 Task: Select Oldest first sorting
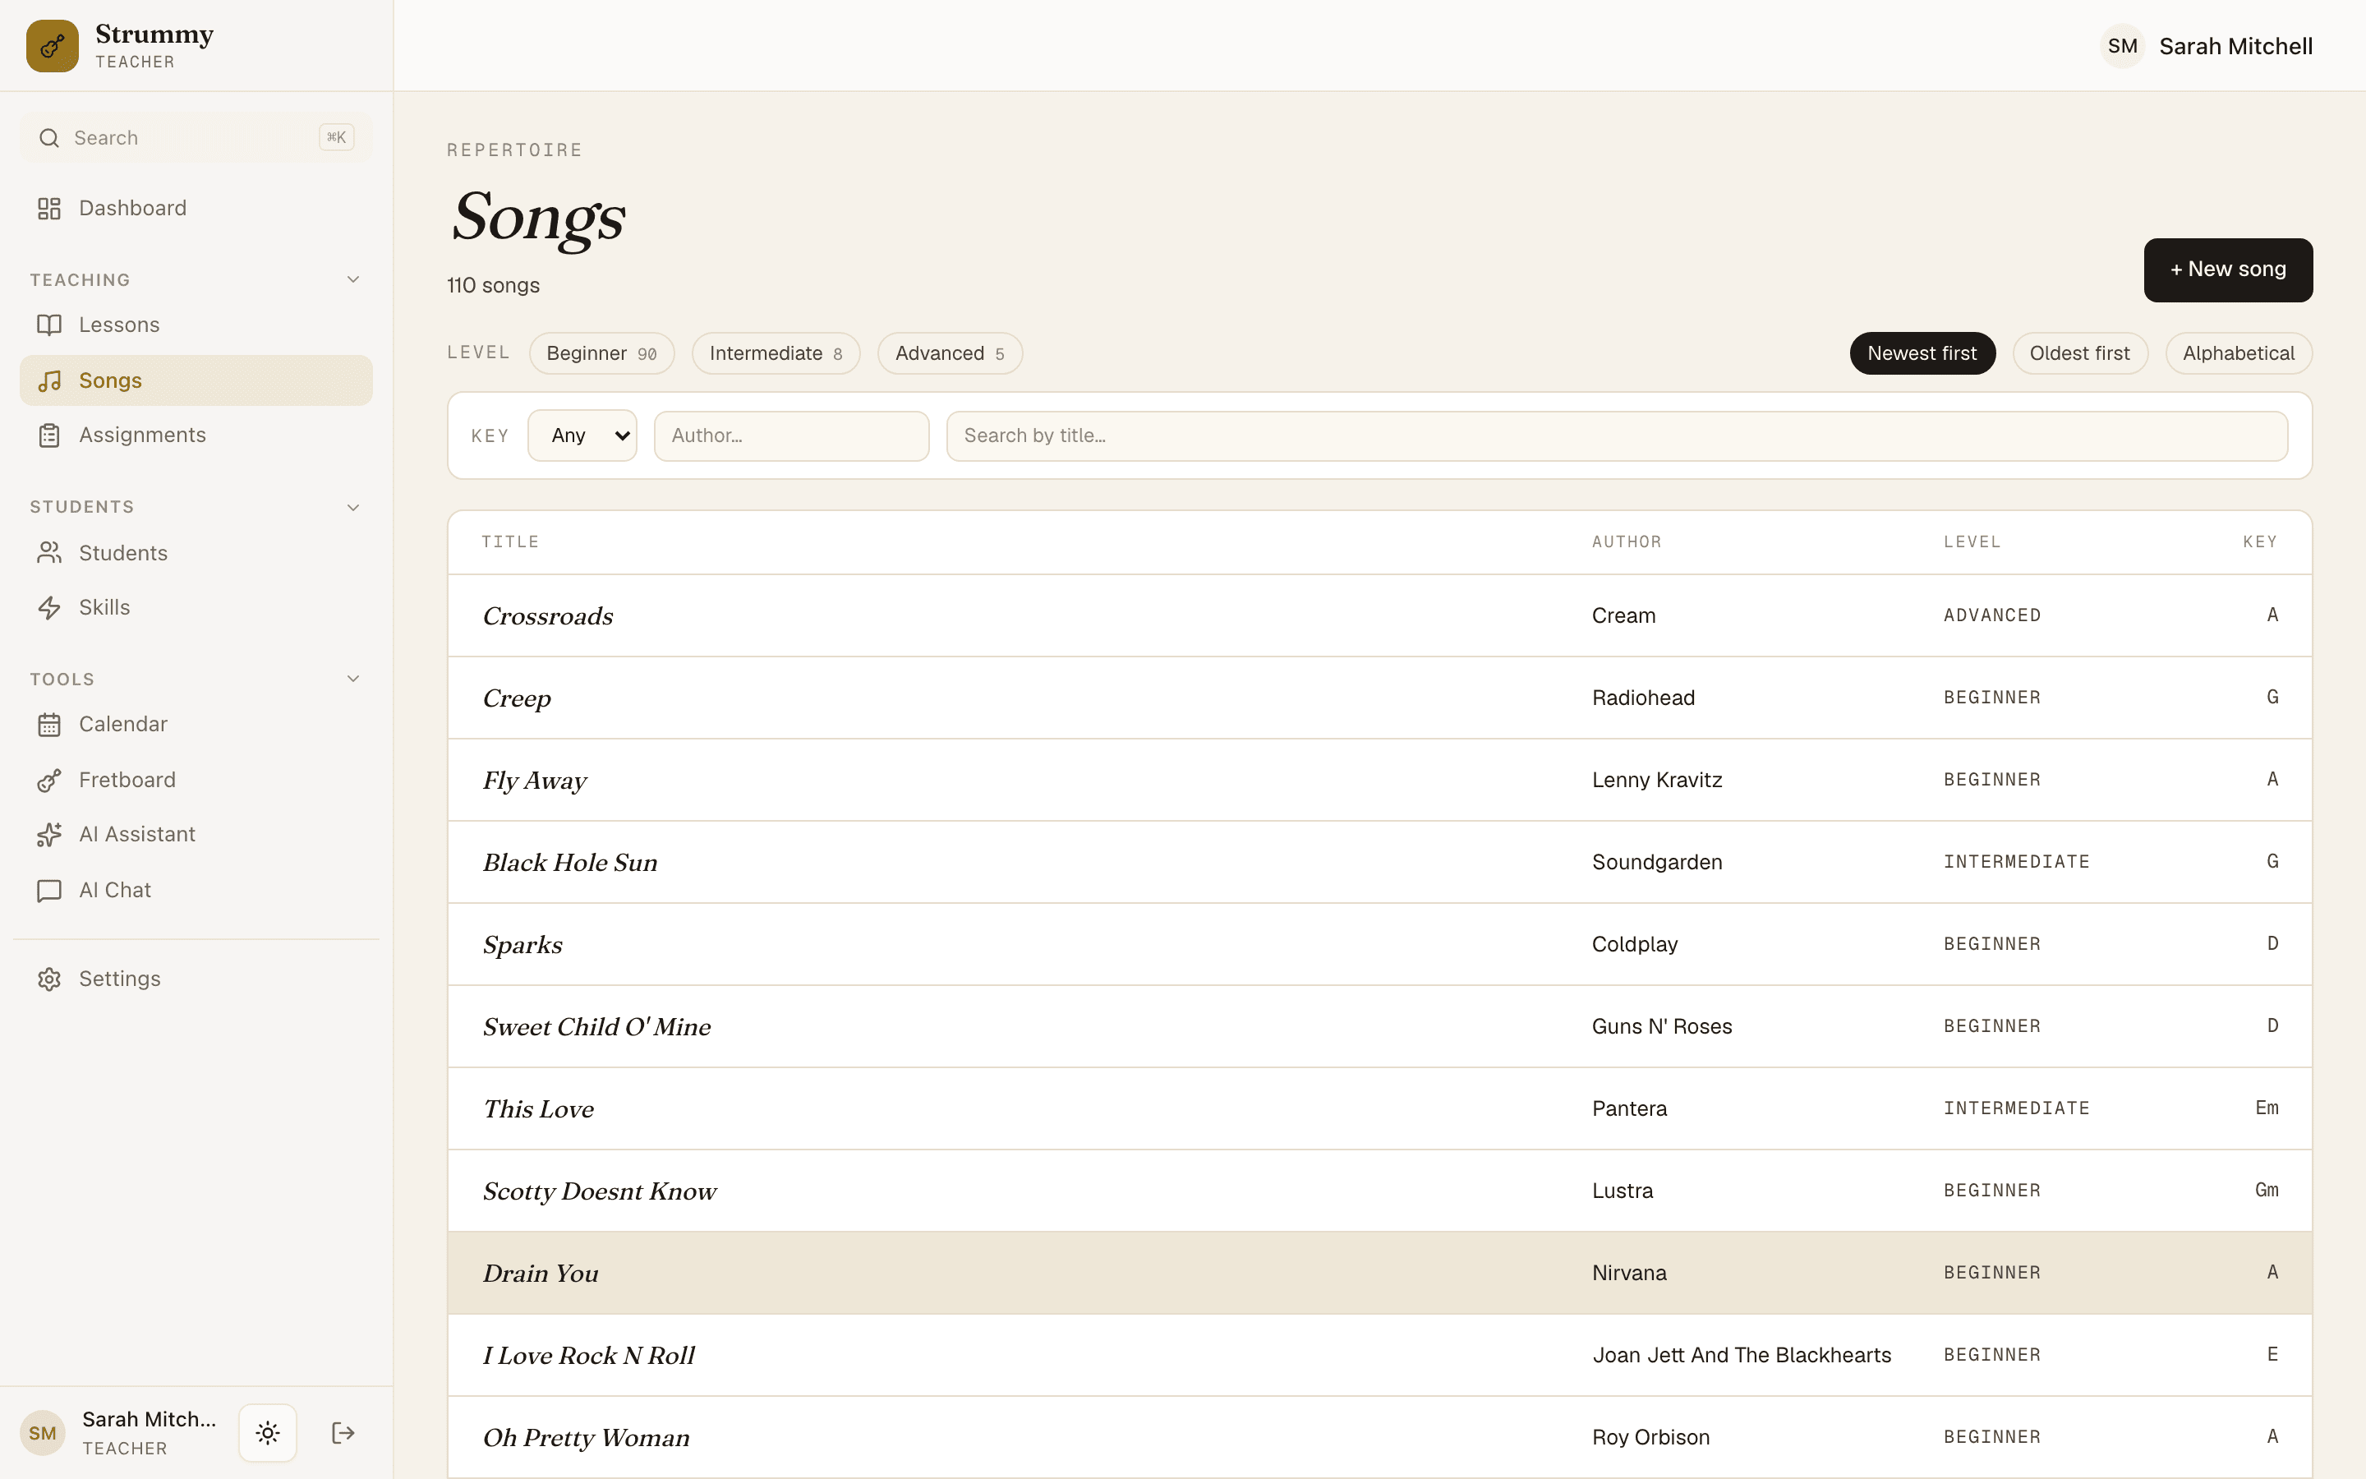tap(2079, 353)
